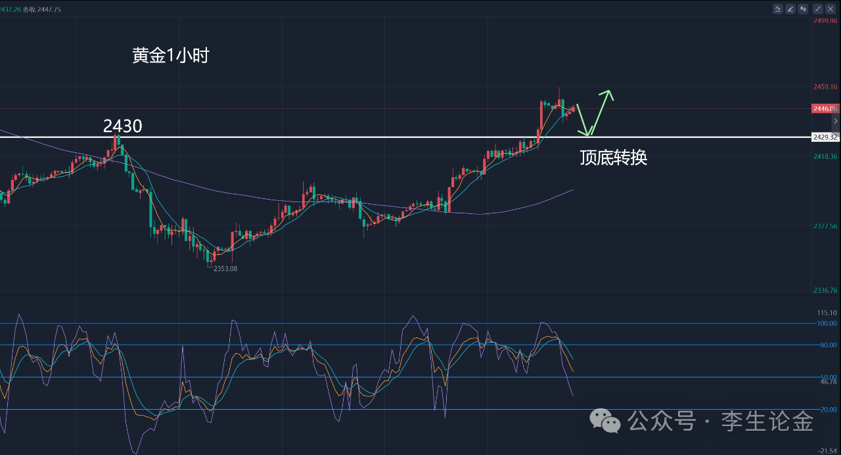Viewport: 841px width, 455px height.
Task: Close the chart with X icon
Action: (830, 9)
